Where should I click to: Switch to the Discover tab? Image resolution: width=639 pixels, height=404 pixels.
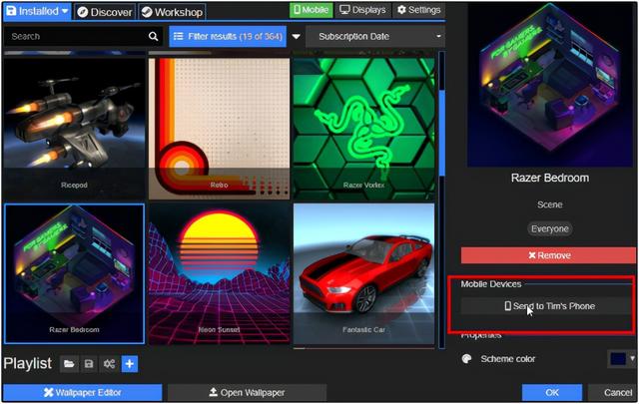103,12
